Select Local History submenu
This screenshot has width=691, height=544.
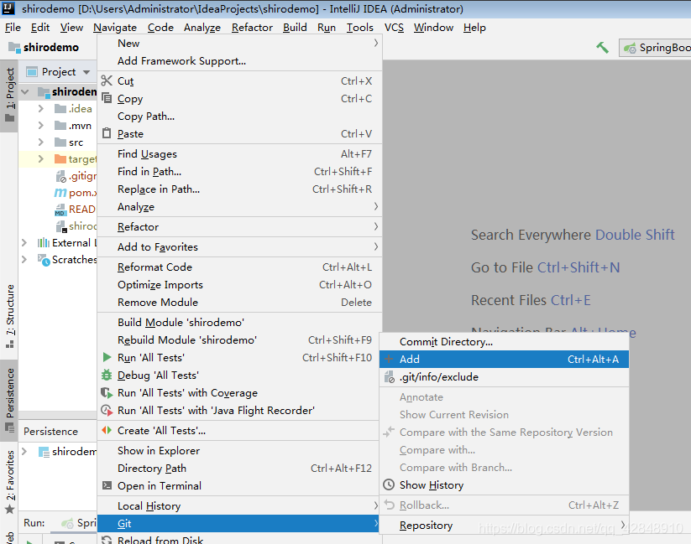pyautogui.click(x=239, y=505)
